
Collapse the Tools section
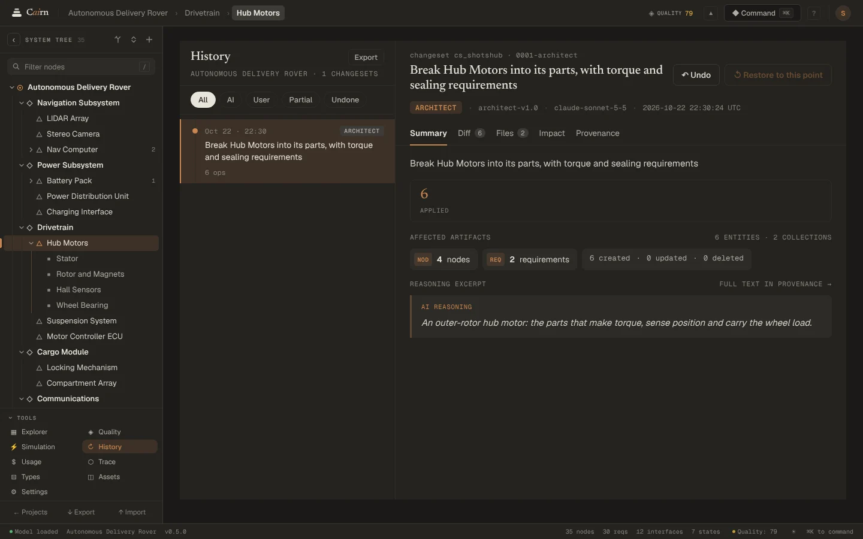pos(22,418)
